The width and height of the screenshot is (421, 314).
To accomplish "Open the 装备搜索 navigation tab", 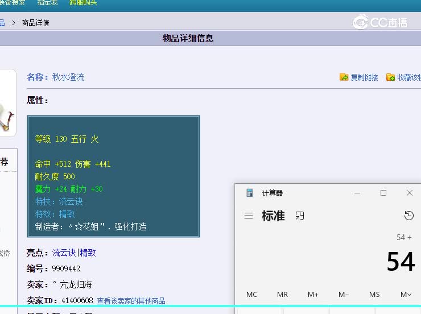I will click(13, 3).
